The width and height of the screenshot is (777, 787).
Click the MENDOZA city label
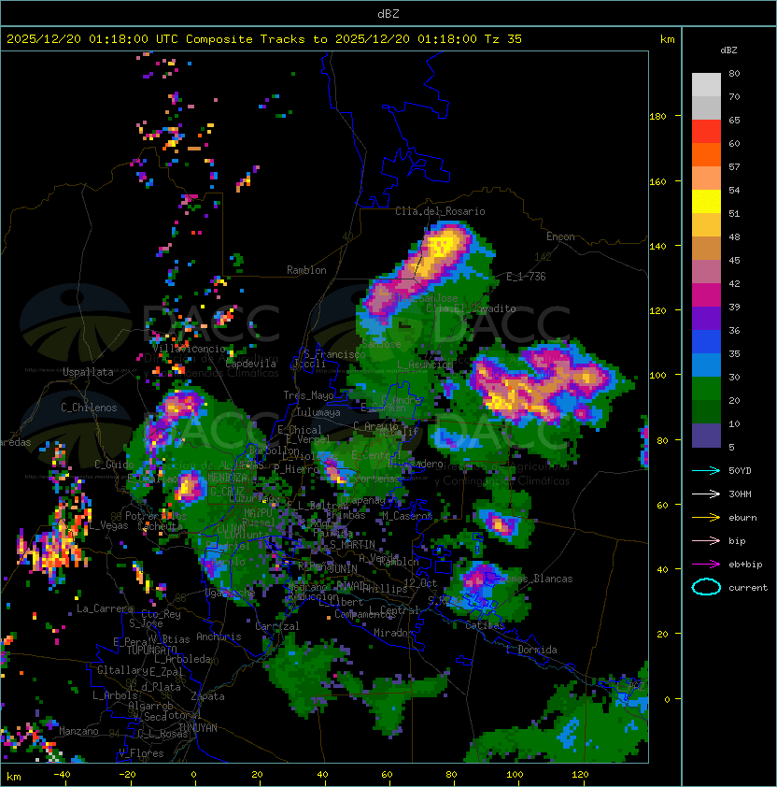227,477
